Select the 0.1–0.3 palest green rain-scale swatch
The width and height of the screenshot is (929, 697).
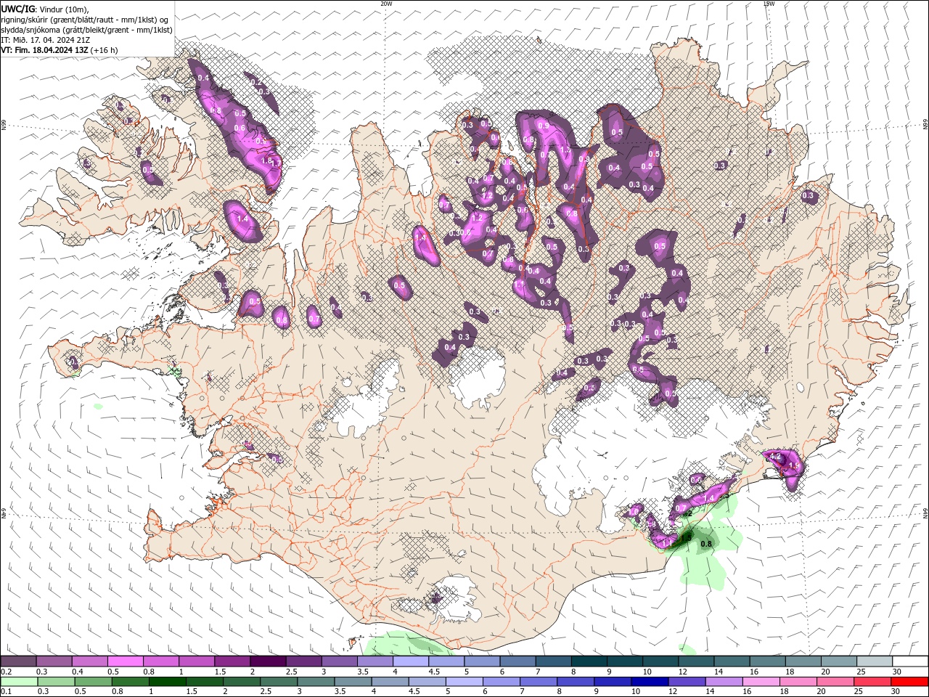click(x=20, y=682)
